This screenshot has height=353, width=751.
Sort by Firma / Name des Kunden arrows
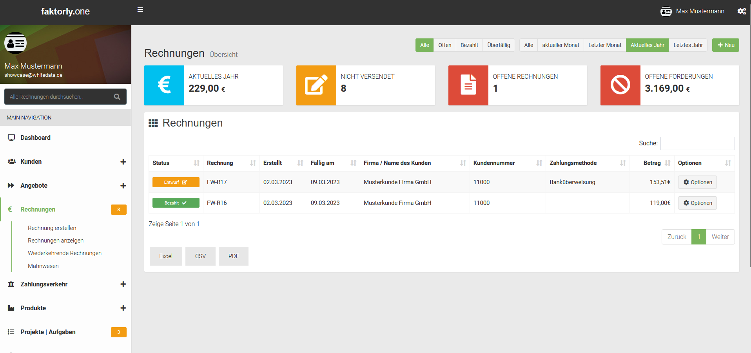[463, 163]
